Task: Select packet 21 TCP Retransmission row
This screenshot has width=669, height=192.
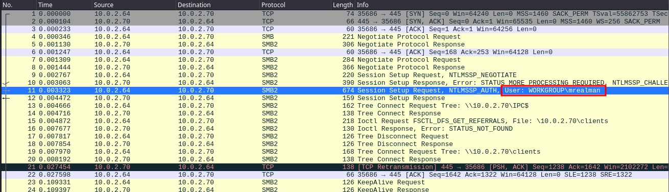Action: tap(334, 167)
